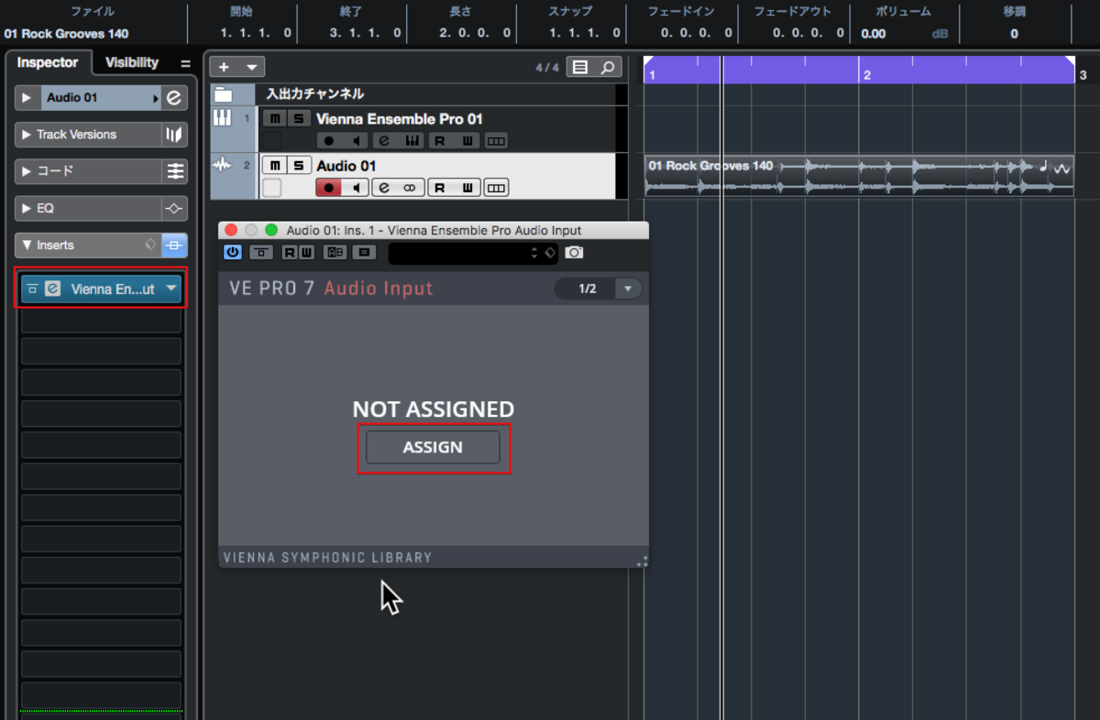This screenshot has height=720, width=1100.
Task: Open dropdown arrow on Vienna En...ut insert slot
Action: click(171, 289)
